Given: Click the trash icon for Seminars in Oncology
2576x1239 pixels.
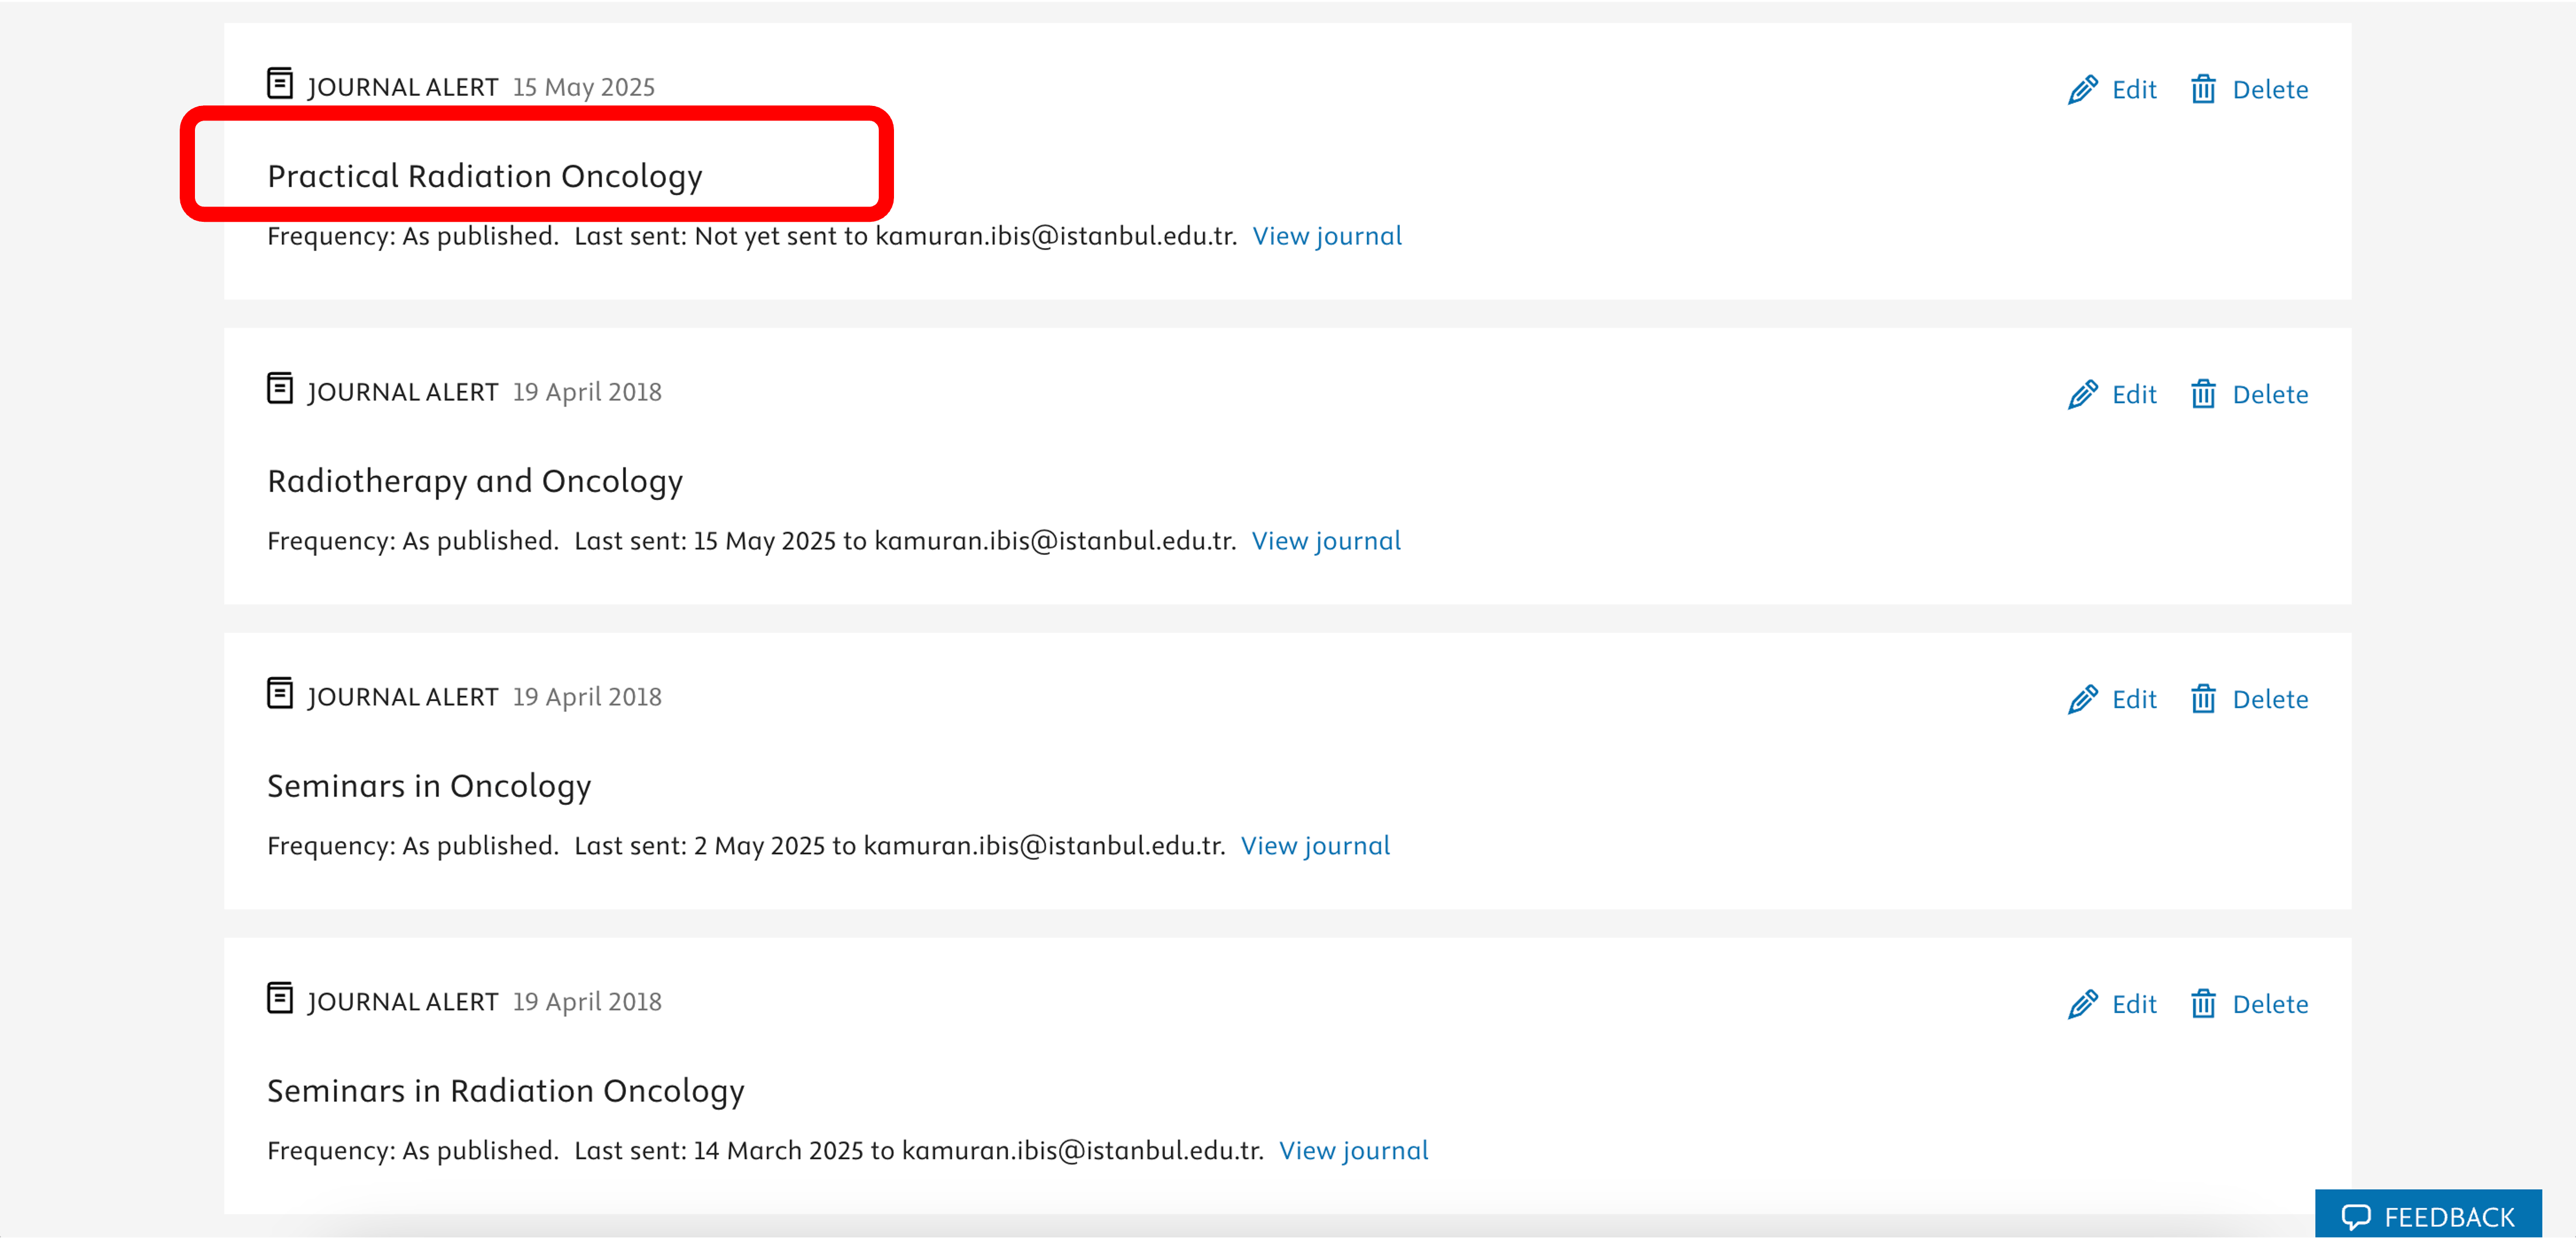Looking at the screenshot, I should (2203, 700).
